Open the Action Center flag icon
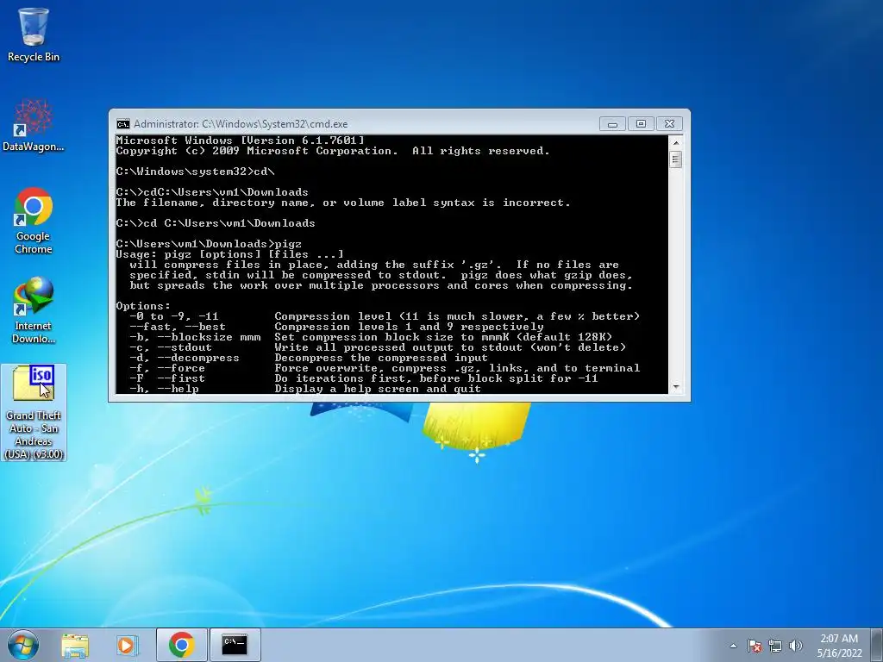Viewport: 883px width, 662px height. click(755, 646)
